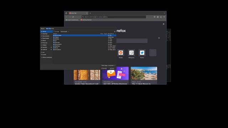Click the search box on the Firefox new tab page
Image resolution: width=228 pixels, height=128 pixels.
click(x=132, y=41)
